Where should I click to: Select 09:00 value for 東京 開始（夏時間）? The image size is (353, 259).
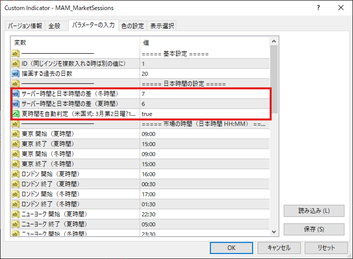pos(205,134)
